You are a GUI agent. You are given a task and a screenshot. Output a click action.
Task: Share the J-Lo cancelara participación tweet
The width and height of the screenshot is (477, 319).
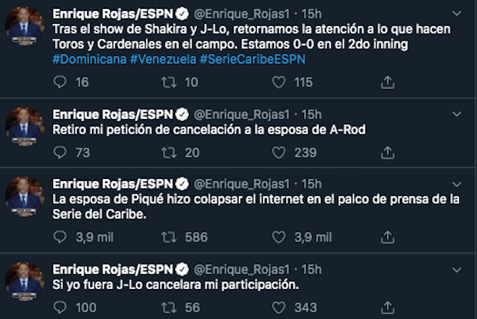click(x=387, y=308)
